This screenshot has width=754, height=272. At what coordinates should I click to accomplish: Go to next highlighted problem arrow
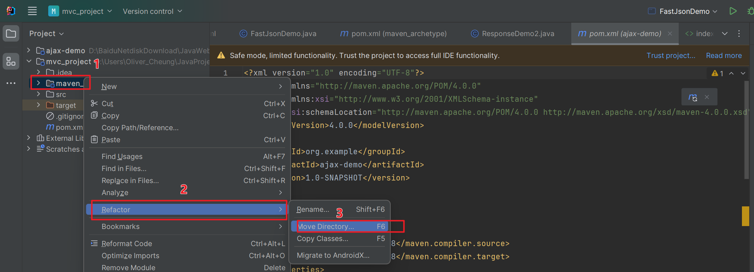point(743,73)
